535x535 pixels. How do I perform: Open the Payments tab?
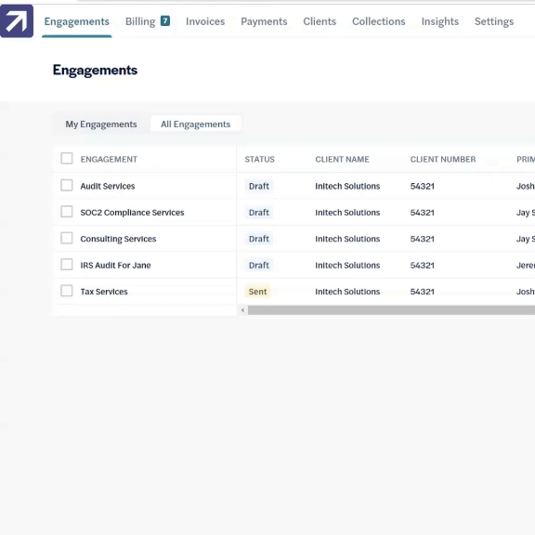click(x=264, y=21)
